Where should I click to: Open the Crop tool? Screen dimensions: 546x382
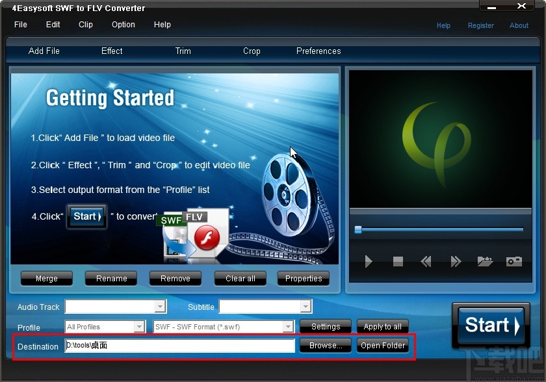(252, 51)
